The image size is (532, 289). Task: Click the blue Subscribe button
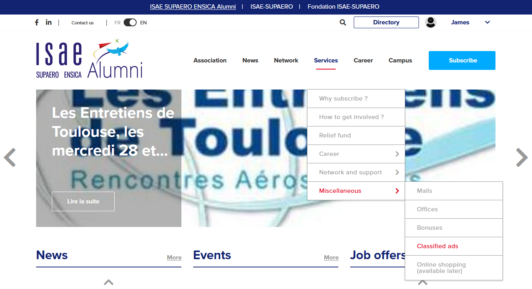pyautogui.click(x=462, y=60)
